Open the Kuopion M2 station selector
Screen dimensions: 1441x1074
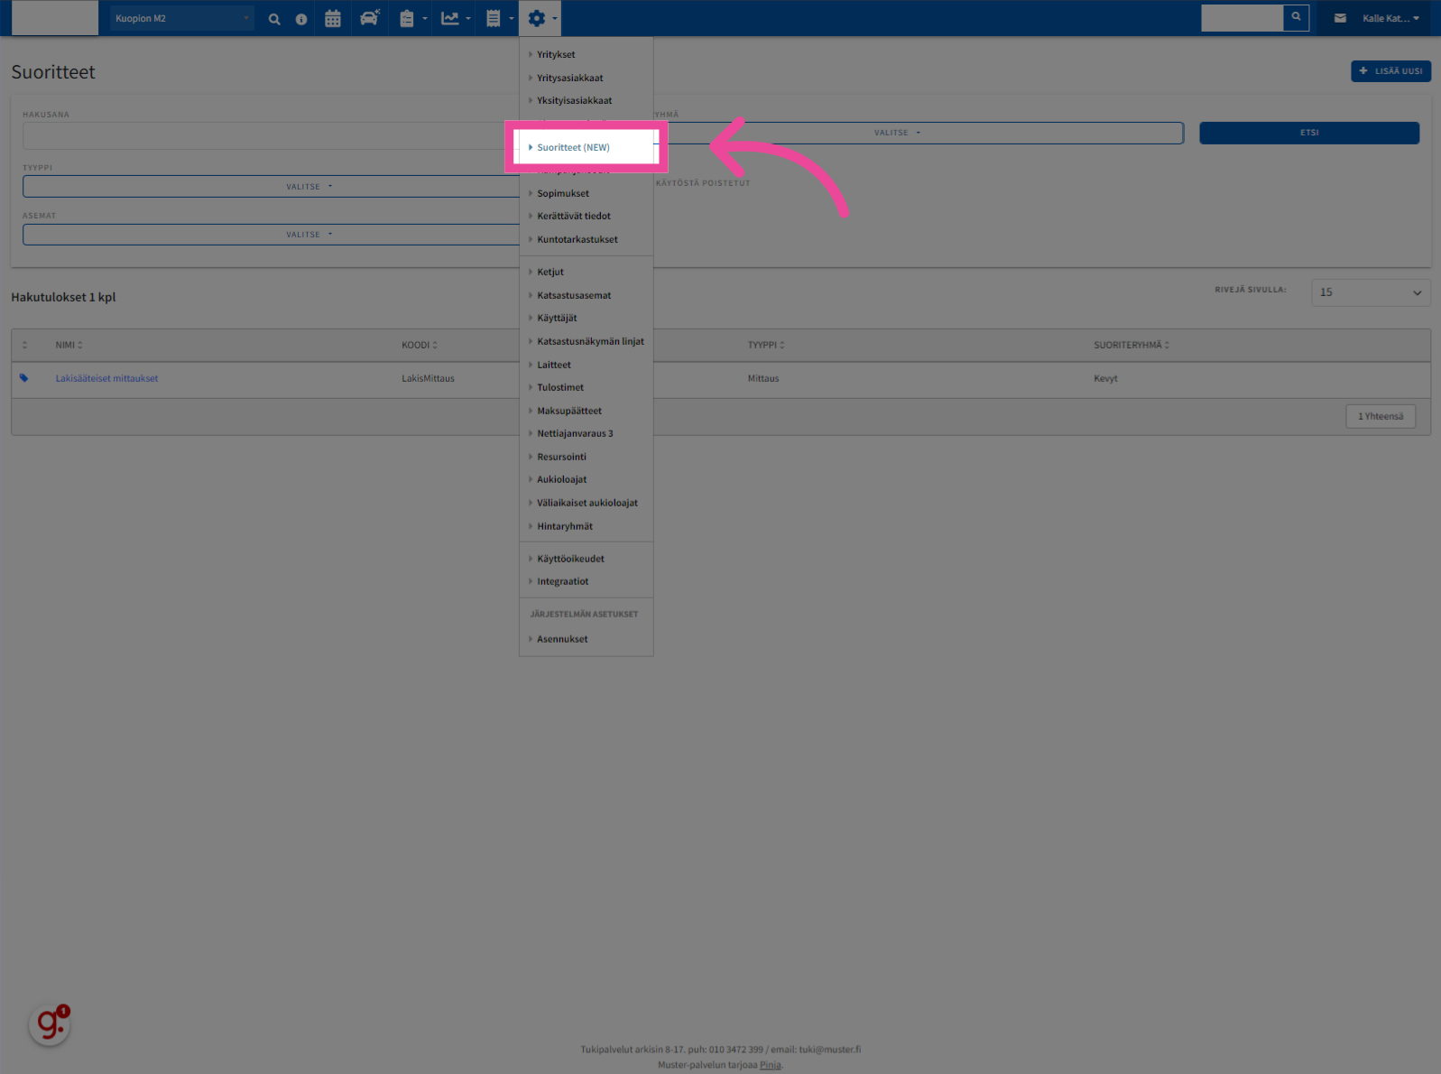pyautogui.click(x=181, y=18)
